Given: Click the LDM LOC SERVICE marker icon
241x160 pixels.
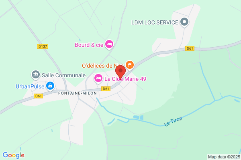Looking at the screenshot, I should [x=184, y=22].
